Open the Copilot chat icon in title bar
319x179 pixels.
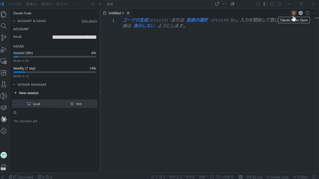pyautogui.click(x=217, y=4)
